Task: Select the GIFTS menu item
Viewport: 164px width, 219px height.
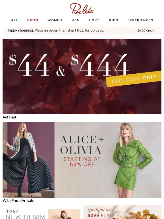Action: point(33,20)
